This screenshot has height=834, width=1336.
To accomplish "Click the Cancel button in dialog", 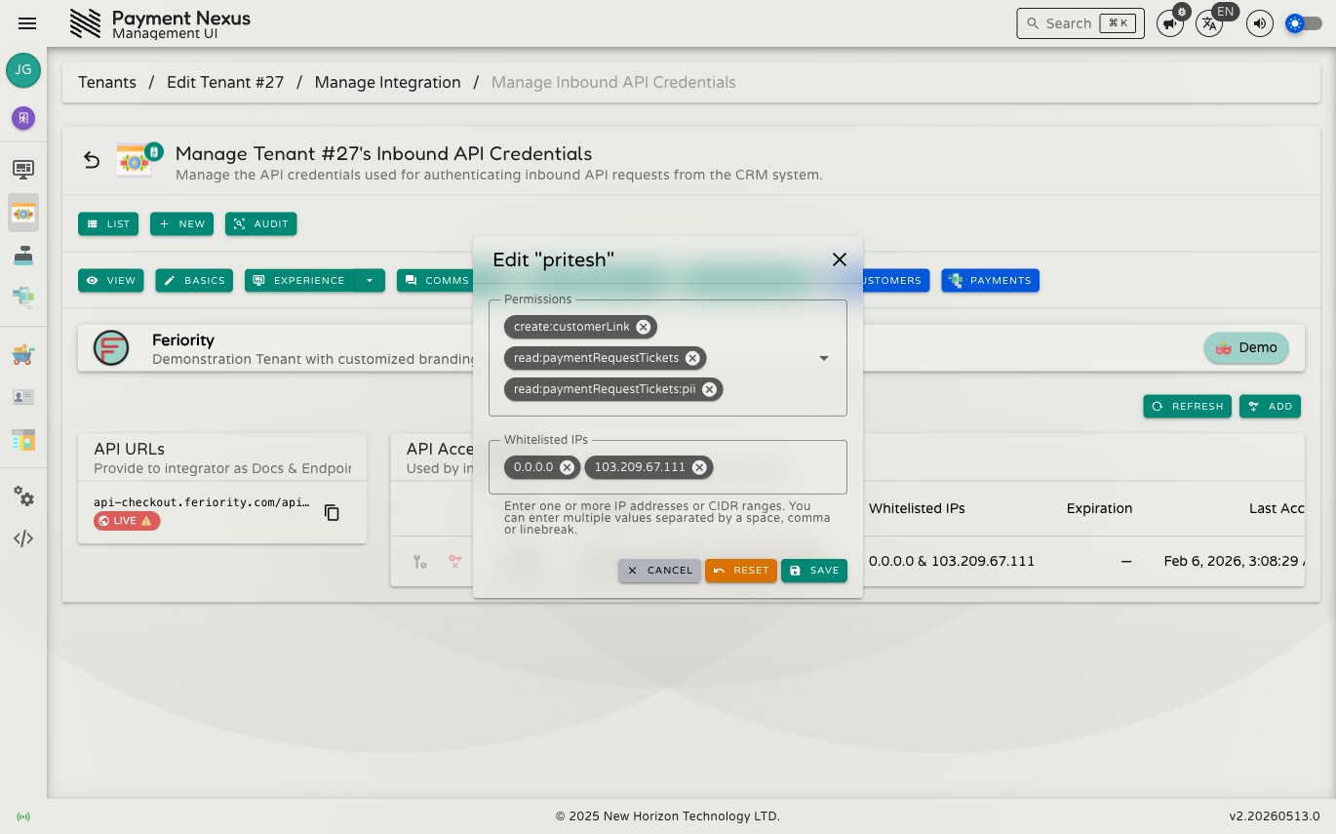I will (659, 571).
